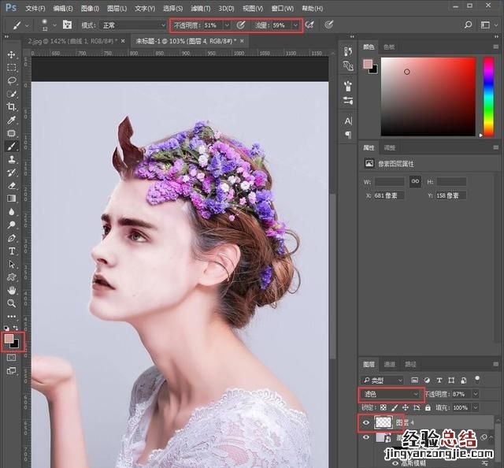
Task: Toggle pressure for opacity icon after 不透明度
Action: click(x=241, y=25)
